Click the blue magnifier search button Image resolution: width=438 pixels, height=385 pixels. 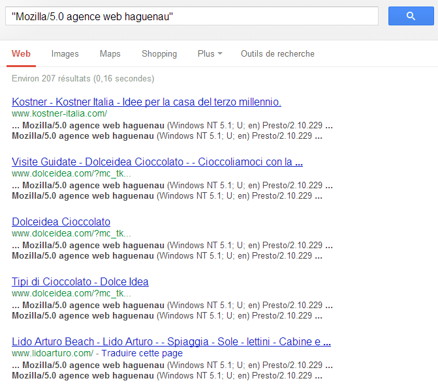(x=411, y=16)
